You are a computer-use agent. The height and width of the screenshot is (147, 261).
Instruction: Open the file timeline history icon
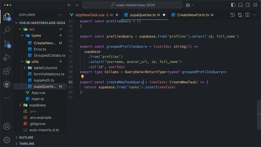232,15
